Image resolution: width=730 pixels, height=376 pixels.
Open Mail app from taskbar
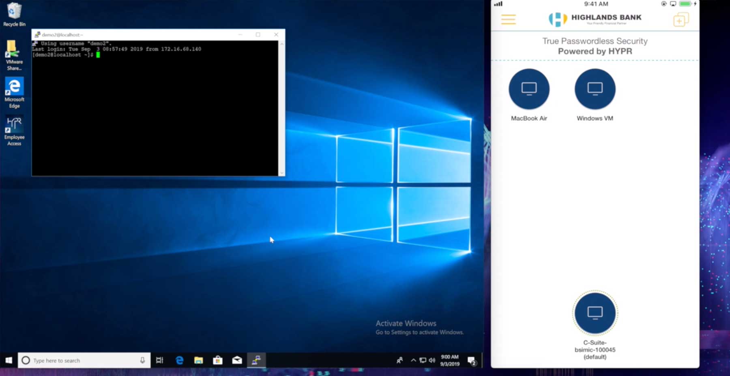click(x=237, y=360)
